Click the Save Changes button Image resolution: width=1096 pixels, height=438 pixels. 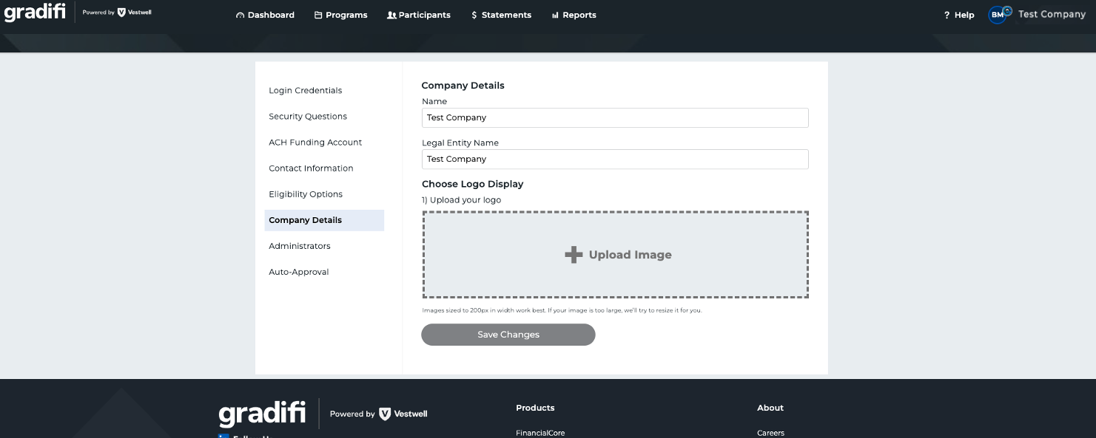[x=508, y=334]
